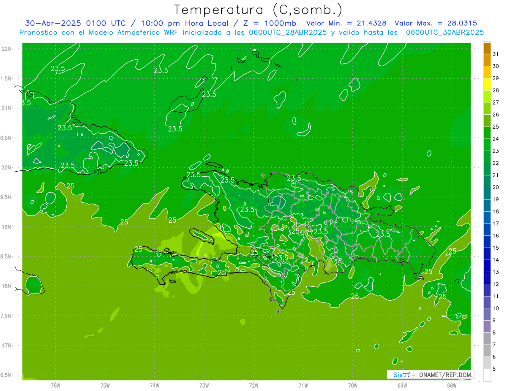
Task: Click the "70W" longitude axis label
Action: point(353,385)
